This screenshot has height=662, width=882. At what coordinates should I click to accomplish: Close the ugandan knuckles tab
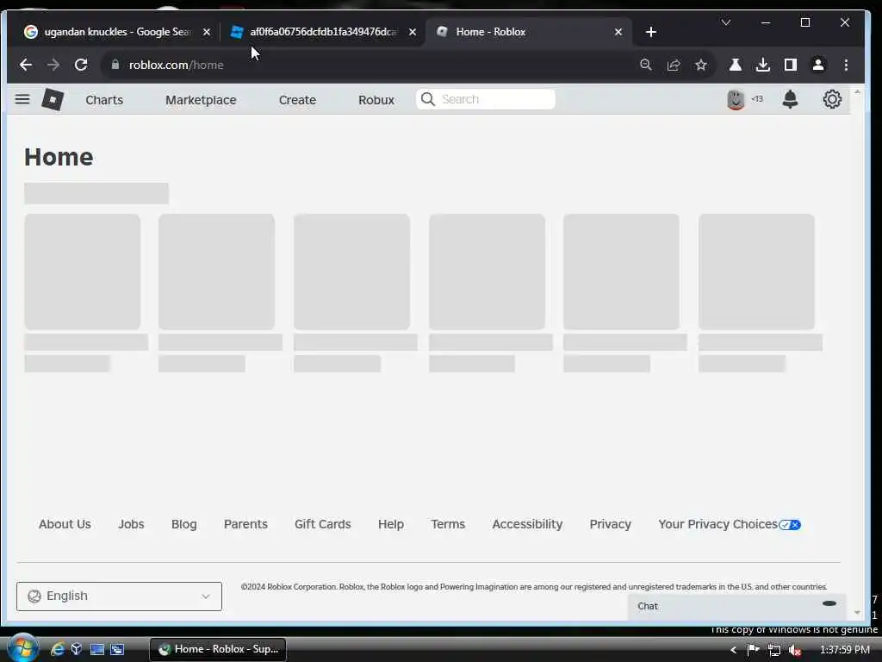click(207, 32)
